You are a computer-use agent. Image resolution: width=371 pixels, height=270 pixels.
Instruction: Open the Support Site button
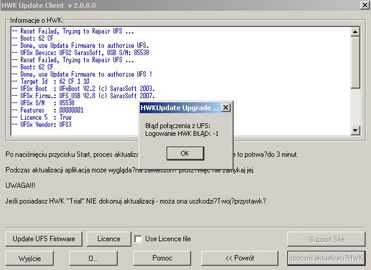pos(326,239)
